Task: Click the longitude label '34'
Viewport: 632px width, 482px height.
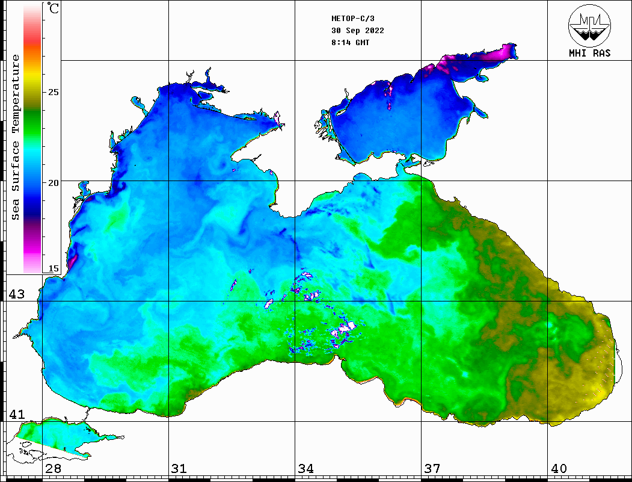Action: pos(305,469)
